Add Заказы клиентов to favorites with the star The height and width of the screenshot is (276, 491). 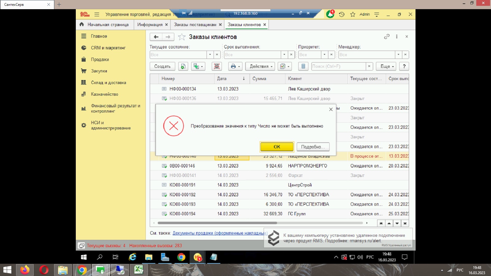pyautogui.click(x=182, y=37)
